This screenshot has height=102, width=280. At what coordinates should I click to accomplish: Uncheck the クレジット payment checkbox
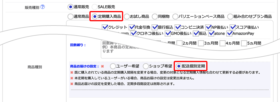tap(105, 27)
